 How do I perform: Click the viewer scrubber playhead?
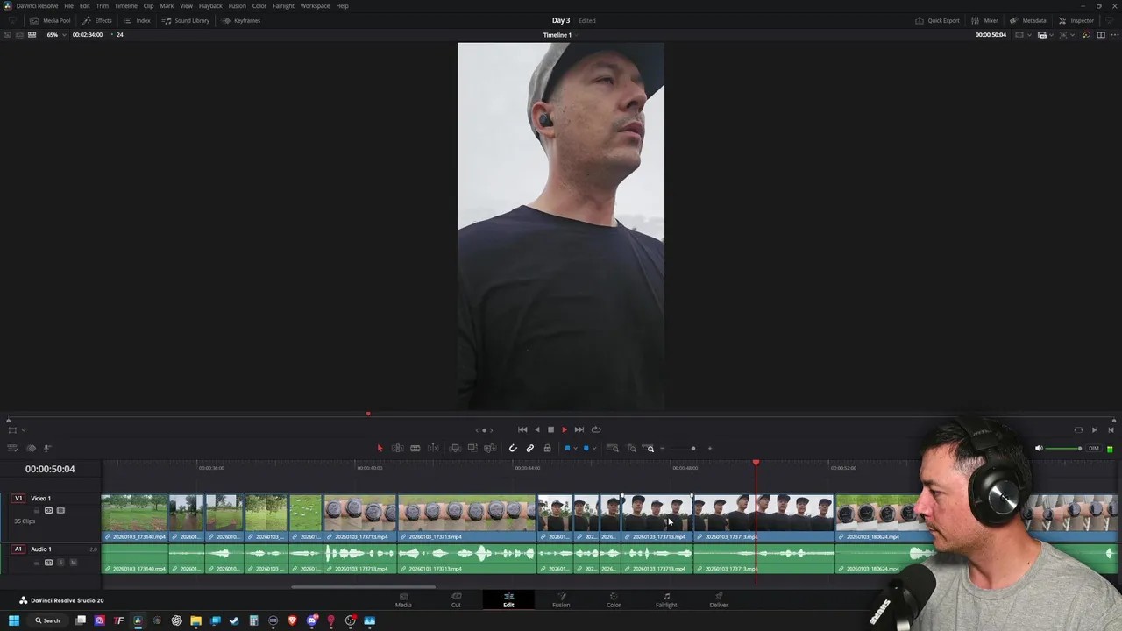[x=368, y=414]
